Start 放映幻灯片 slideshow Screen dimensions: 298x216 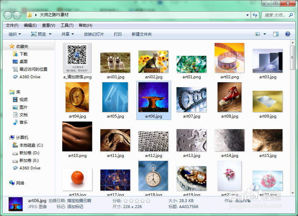94,34
